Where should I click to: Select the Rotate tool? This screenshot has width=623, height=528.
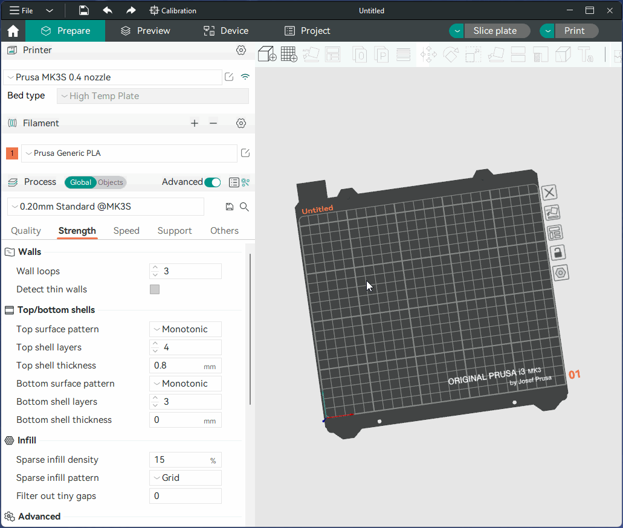coord(451,54)
